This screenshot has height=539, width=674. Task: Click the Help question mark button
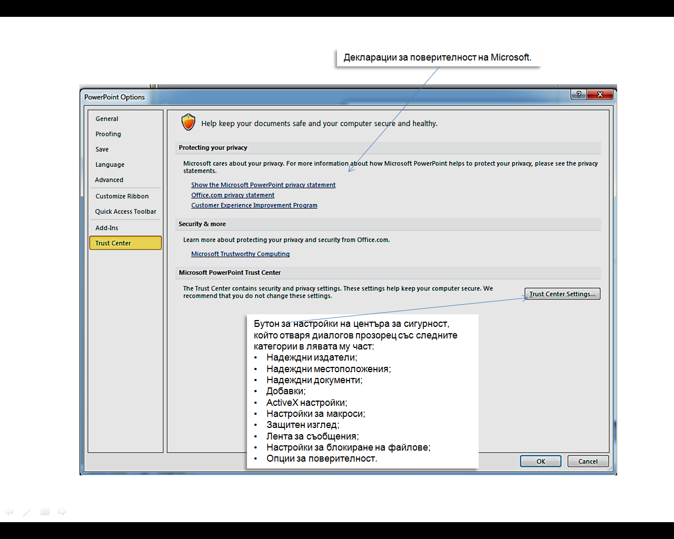(x=579, y=94)
